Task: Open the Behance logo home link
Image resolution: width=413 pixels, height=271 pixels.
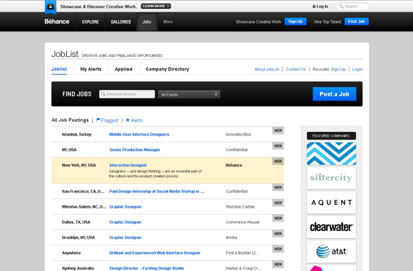Action: click(57, 21)
